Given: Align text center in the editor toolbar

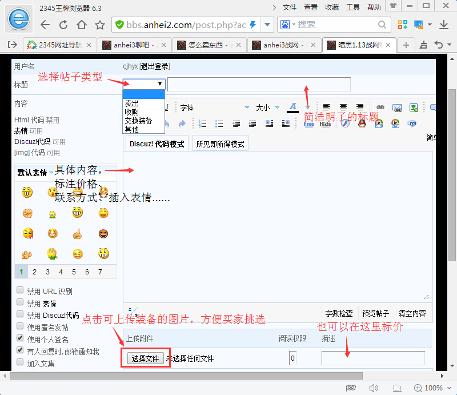Looking at the screenshot, I should (x=343, y=107).
